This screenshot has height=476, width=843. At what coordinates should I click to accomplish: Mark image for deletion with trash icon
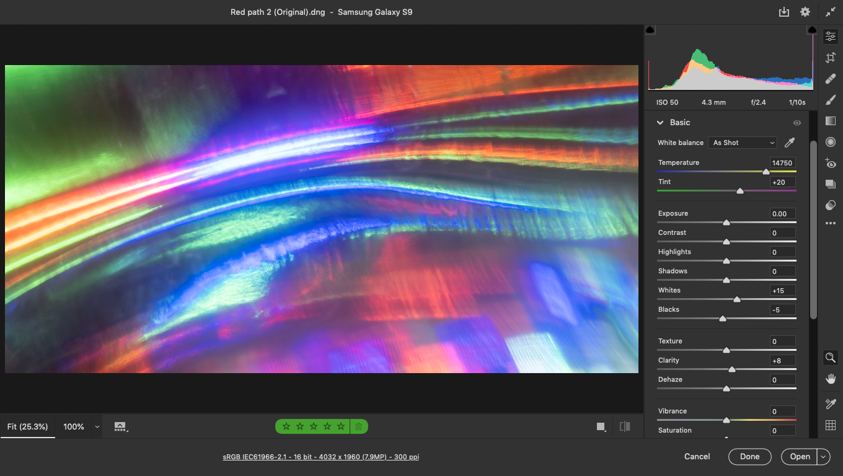pyautogui.click(x=358, y=426)
